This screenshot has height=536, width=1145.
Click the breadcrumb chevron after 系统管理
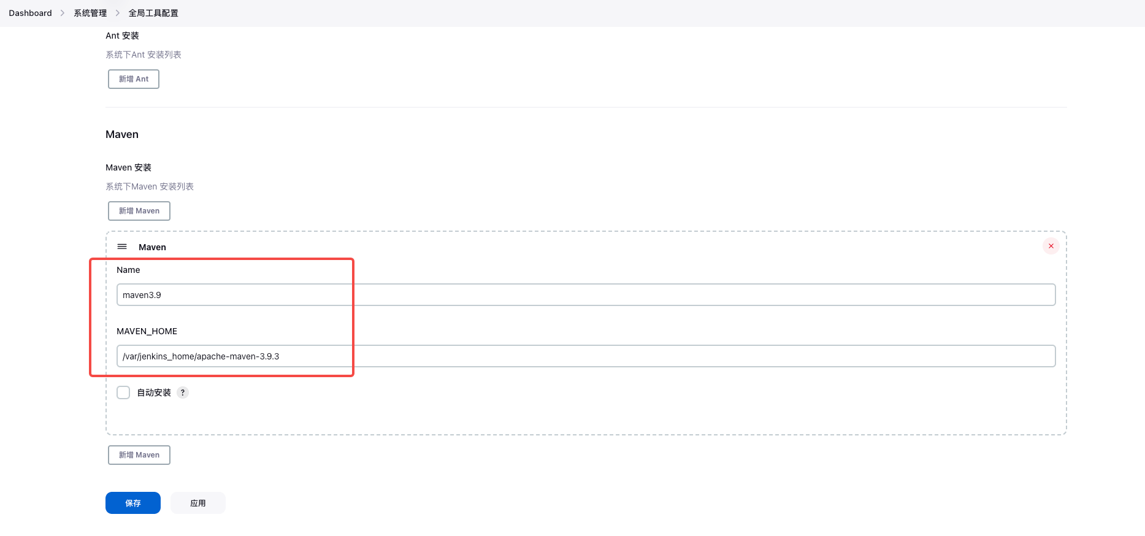(x=117, y=13)
